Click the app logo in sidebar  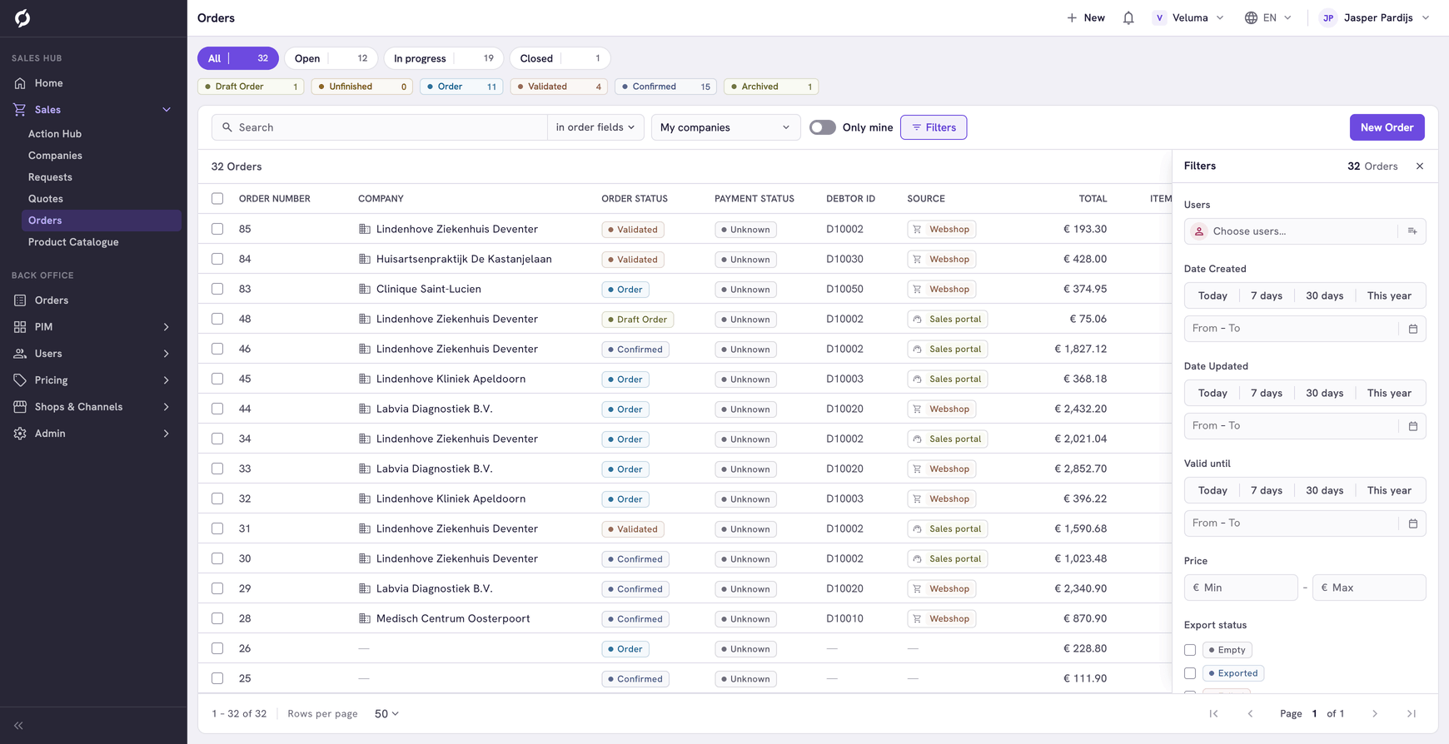tap(22, 17)
